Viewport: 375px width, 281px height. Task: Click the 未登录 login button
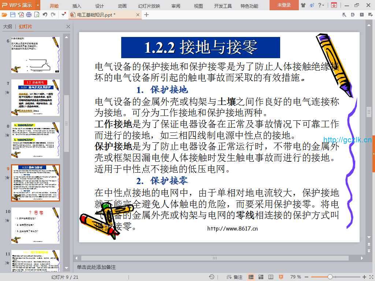coord(284,5)
